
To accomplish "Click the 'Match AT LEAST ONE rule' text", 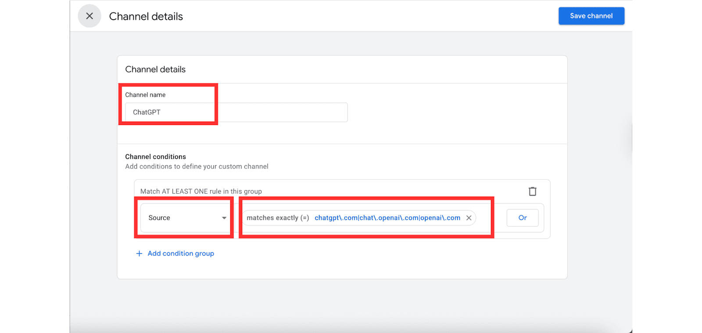I will coord(201,191).
